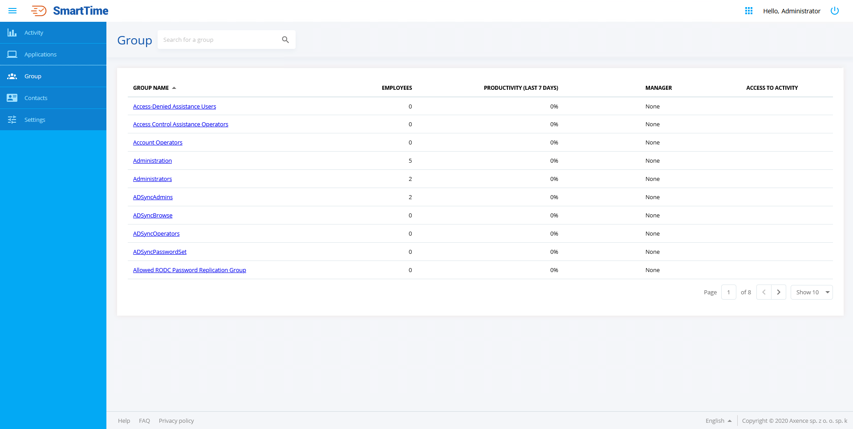
Task: Open the apps grid icon
Action: point(748,11)
